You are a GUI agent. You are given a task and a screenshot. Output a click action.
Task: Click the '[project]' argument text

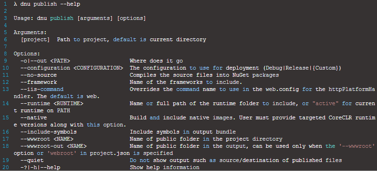tap(35, 40)
